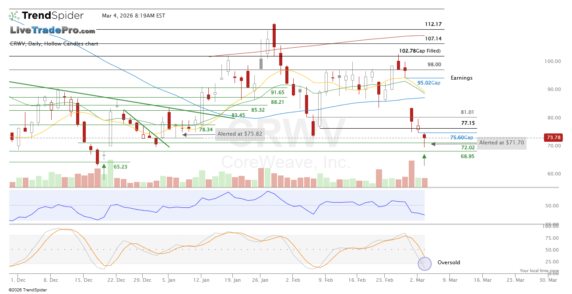The width and height of the screenshot is (572, 294).
Task: Select the 102.78 Gap Filled label
Action: tap(420, 51)
